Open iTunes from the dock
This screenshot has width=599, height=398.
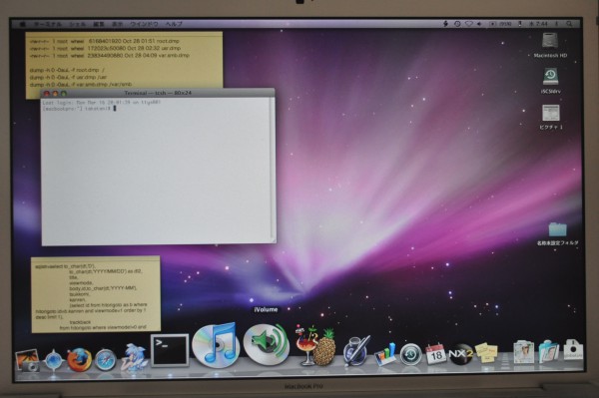pyautogui.click(x=216, y=345)
